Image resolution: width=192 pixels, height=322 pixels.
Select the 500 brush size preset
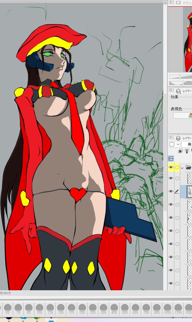coord(124,309)
